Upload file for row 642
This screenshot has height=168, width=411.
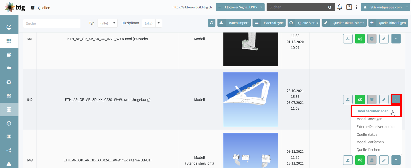click(348, 100)
